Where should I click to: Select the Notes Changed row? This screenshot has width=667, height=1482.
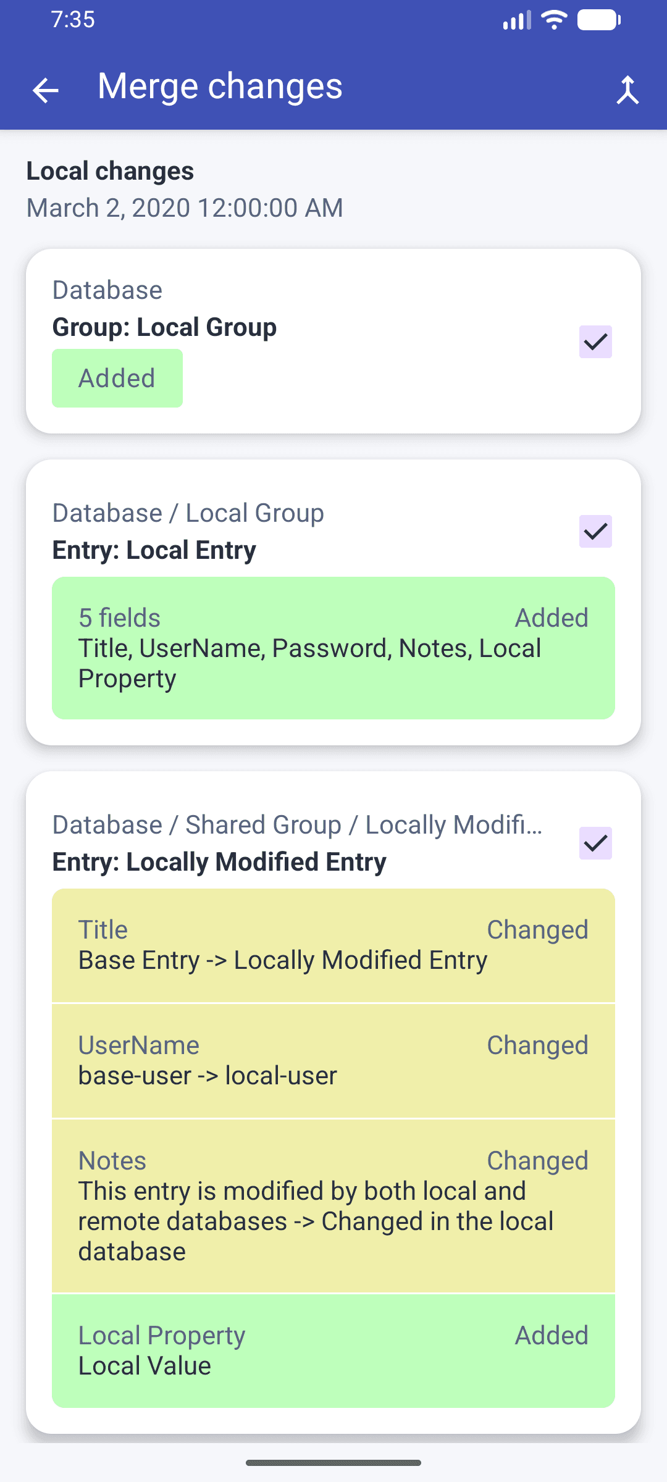(x=333, y=1206)
